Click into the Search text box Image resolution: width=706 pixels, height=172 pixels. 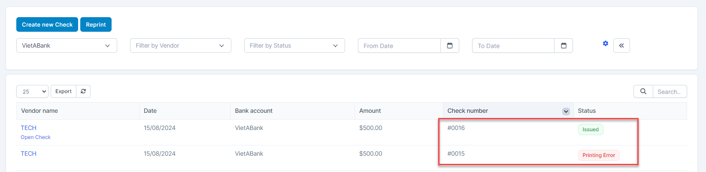point(669,92)
